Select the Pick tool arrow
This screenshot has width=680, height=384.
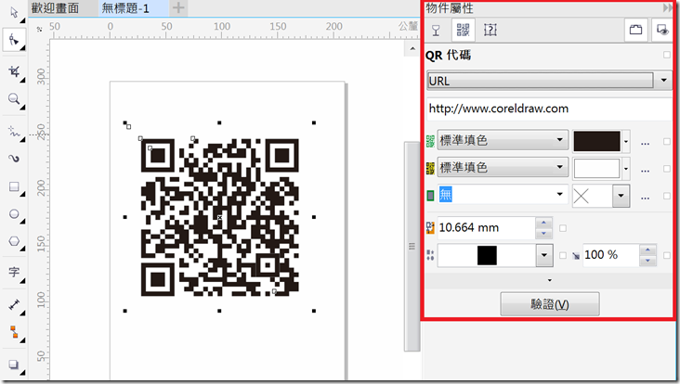point(13,13)
